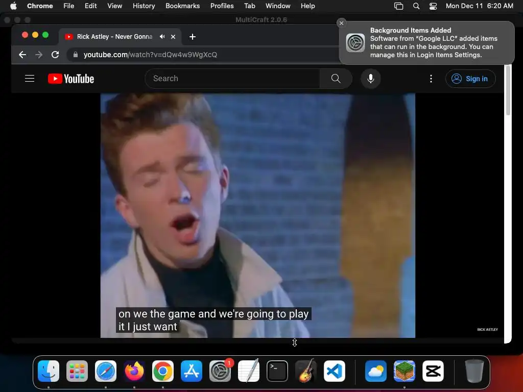Viewport: 523px width, 392px height.
Task: Open Trash from the Dock
Action: [x=474, y=371]
